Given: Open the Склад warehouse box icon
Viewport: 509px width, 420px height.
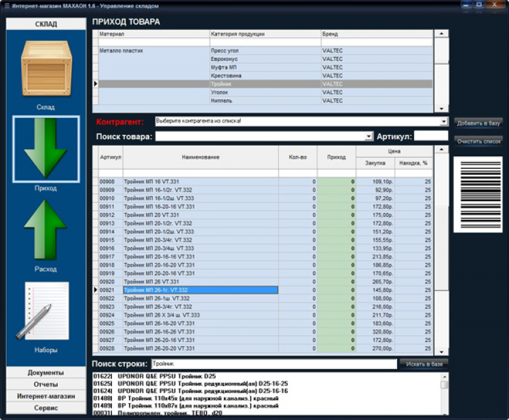Looking at the screenshot, I should tap(46, 69).
